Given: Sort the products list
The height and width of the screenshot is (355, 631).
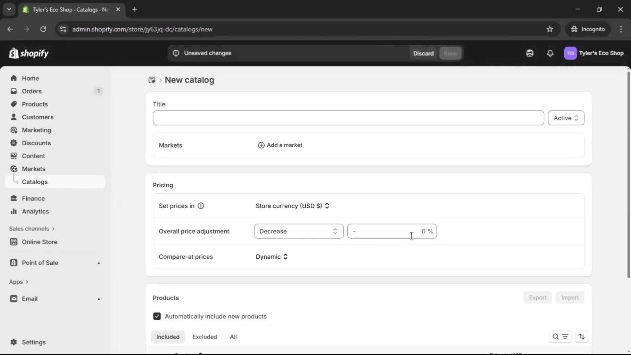Looking at the screenshot, I should tap(581, 337).
